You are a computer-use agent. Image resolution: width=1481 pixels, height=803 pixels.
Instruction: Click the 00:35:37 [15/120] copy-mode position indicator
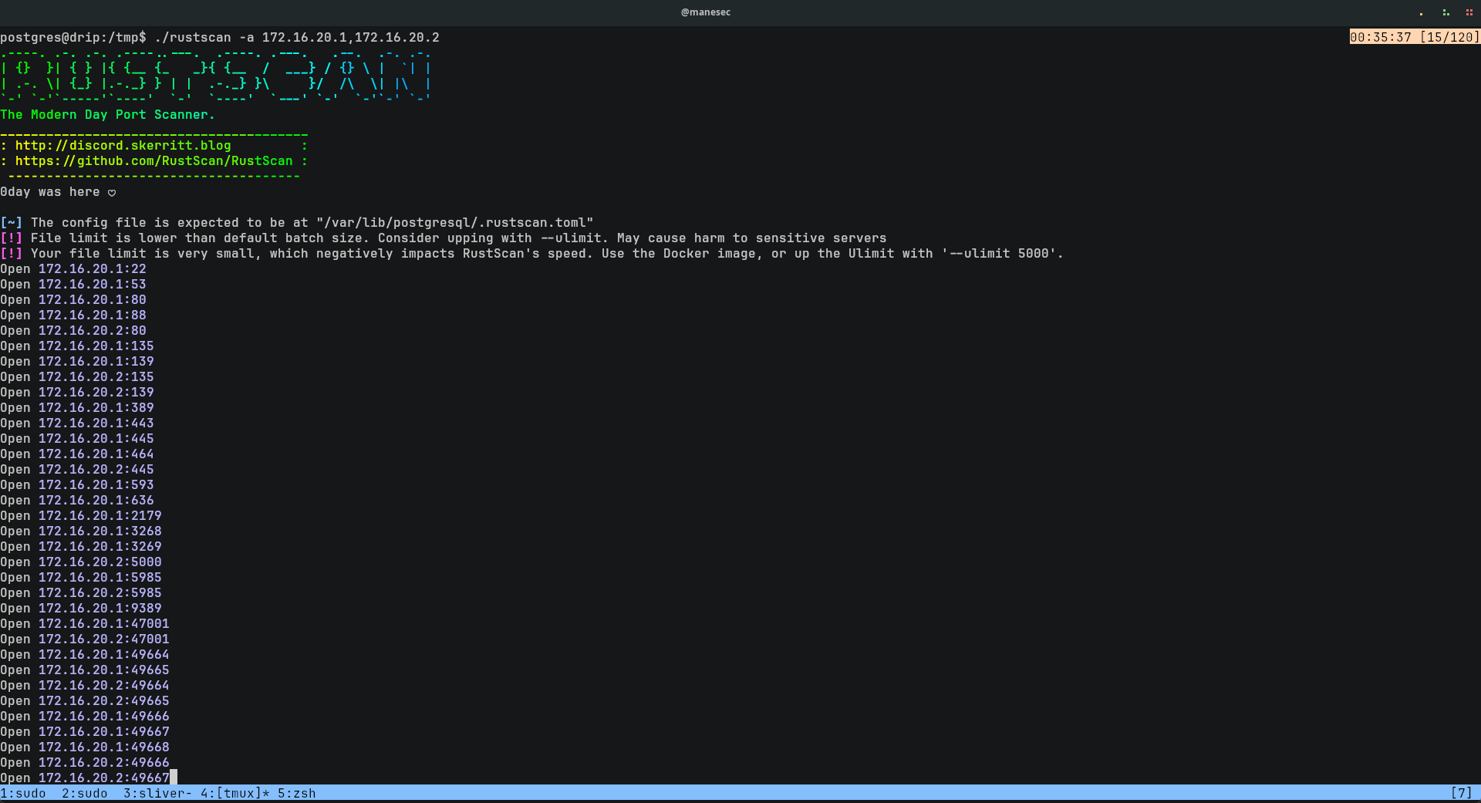[1415, 37]
